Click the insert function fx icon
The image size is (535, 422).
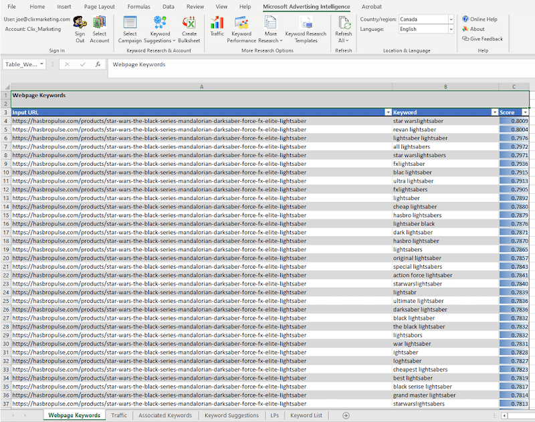click(x=98, y=64)
